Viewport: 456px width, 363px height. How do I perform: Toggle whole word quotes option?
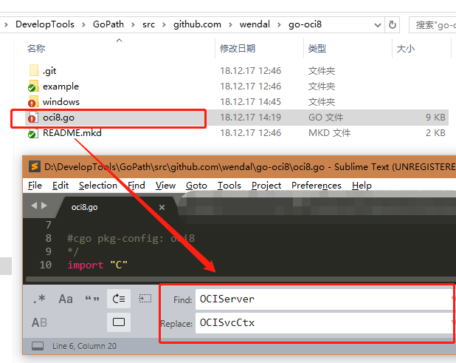pos(92,299)
